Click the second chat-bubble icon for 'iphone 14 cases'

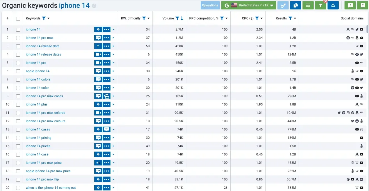pyautogui.click(x=107, y=129)
